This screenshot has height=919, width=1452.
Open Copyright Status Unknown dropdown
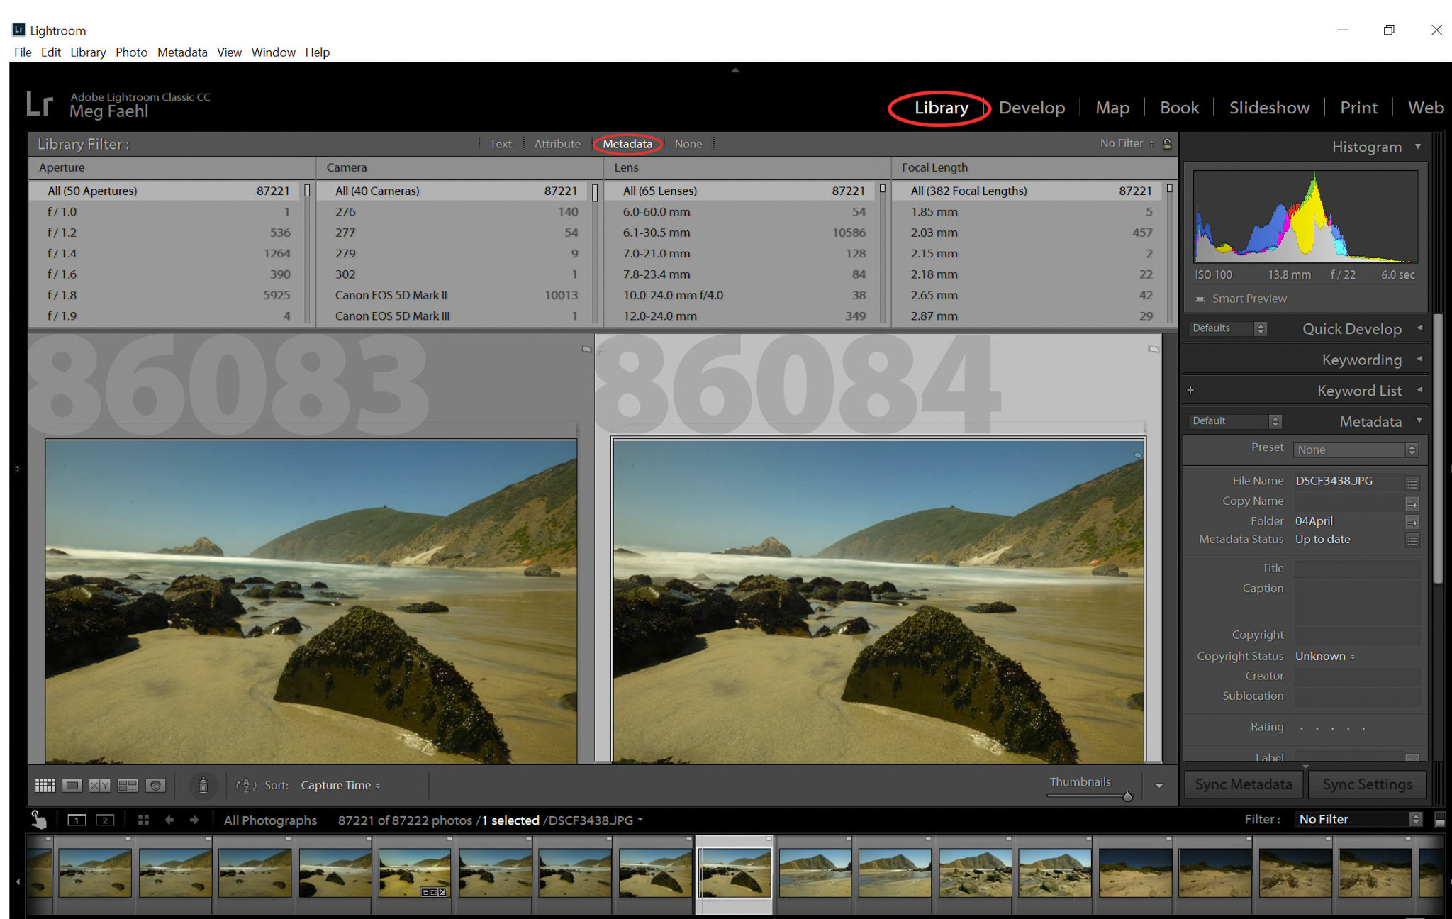(x=1324, y=657)
